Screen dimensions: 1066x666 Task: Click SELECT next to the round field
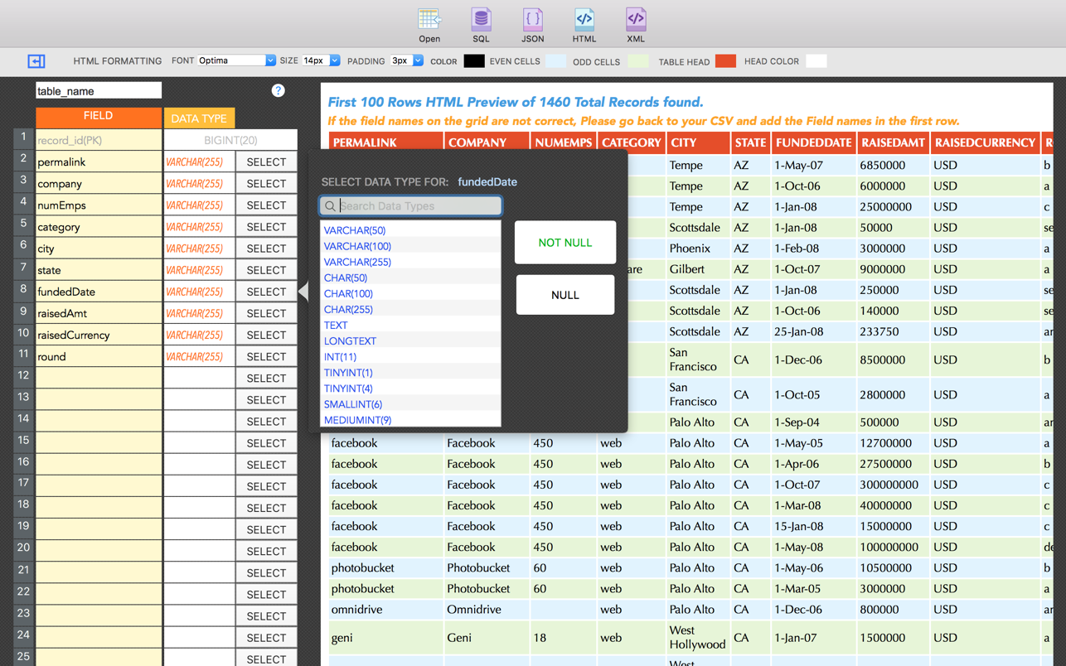pos(266,357)
